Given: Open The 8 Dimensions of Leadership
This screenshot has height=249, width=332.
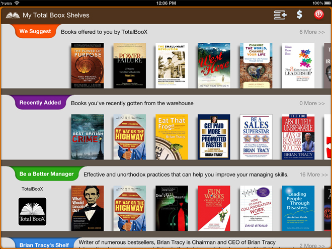Looking at the screenshot, I should coord(298,65).
